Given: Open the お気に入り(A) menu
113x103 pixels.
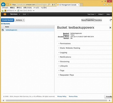Looking at the screenshot, I should (27, 8).
